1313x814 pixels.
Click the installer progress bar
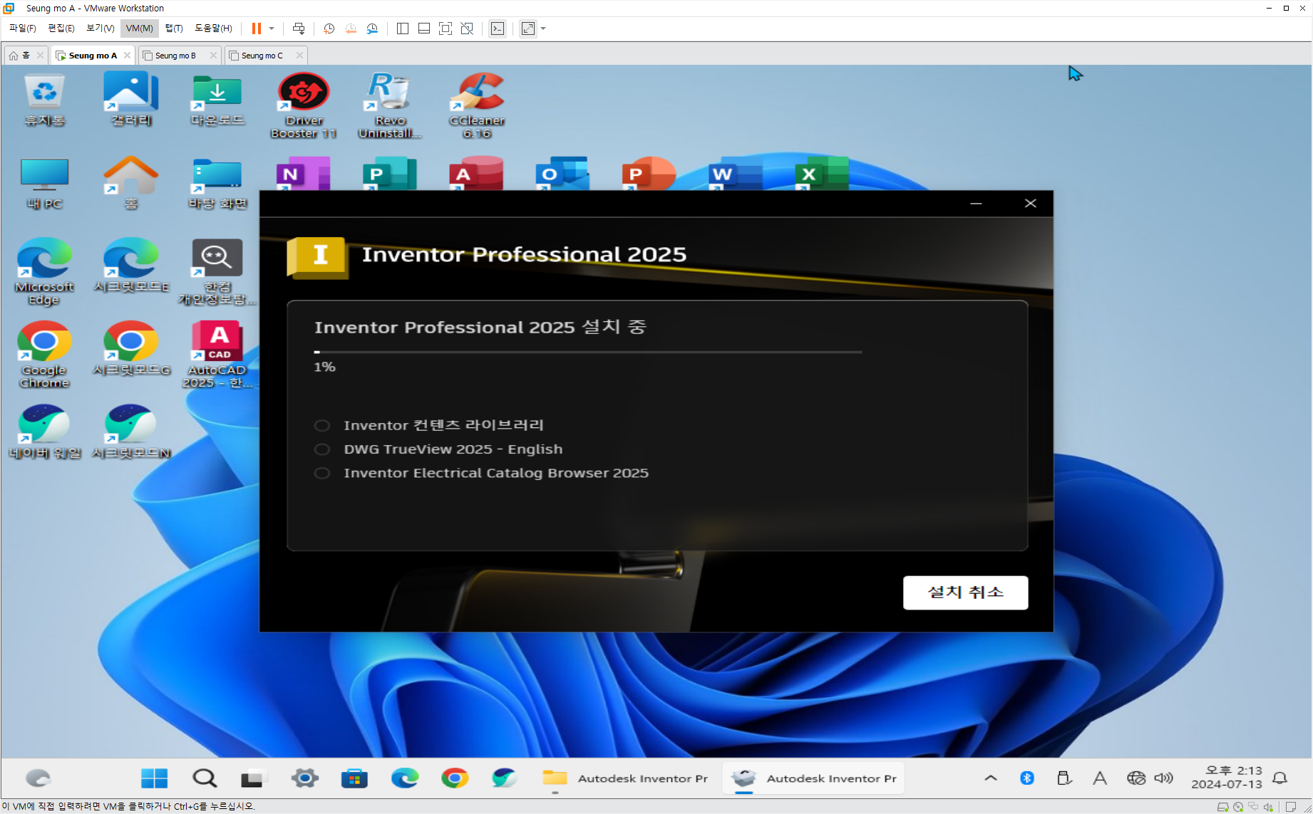[588, 352]
